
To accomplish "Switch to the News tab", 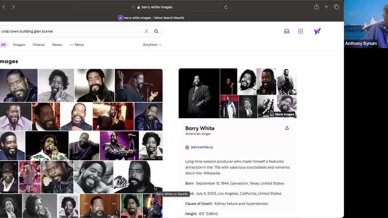I will tap(57, 45).
